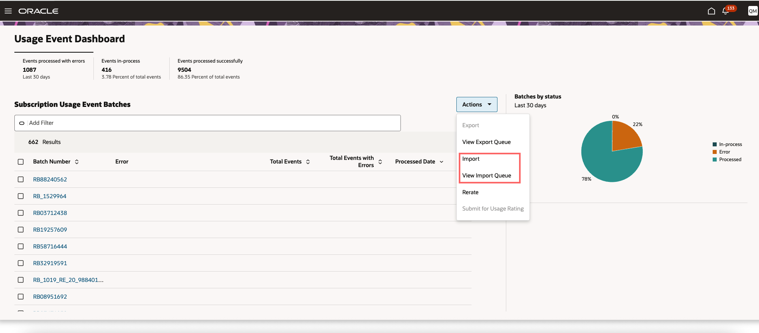
Task: Click the Processed legend color swatch
Action: 715,160
